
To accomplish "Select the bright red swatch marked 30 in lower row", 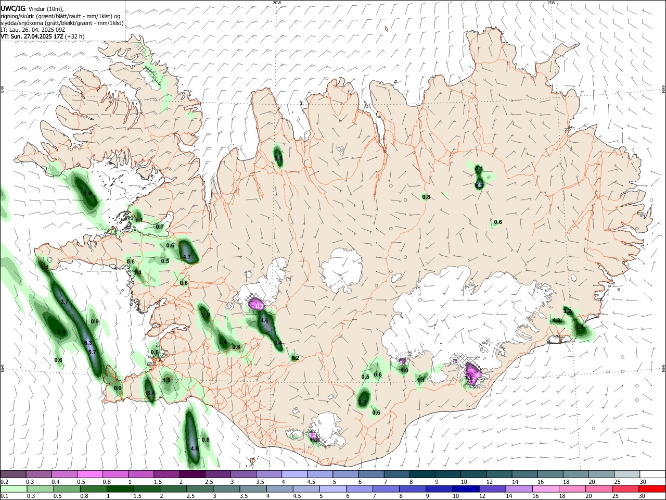I will 651,489.
